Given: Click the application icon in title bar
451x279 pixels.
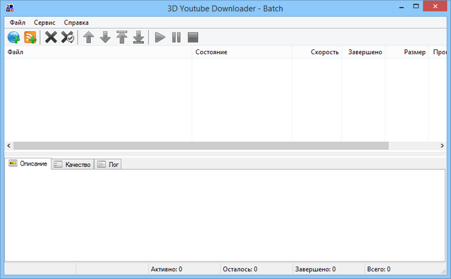Looking at the screenshot, I should coord(10,8).
